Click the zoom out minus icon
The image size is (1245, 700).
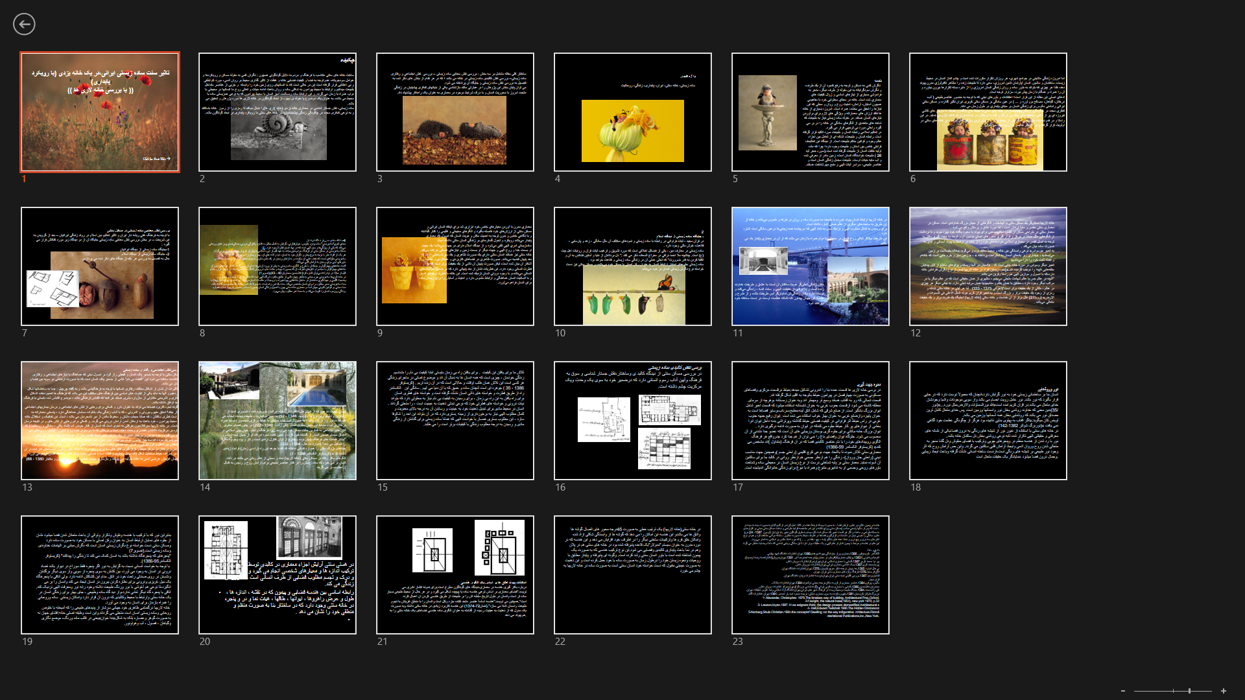point(1123,691)
